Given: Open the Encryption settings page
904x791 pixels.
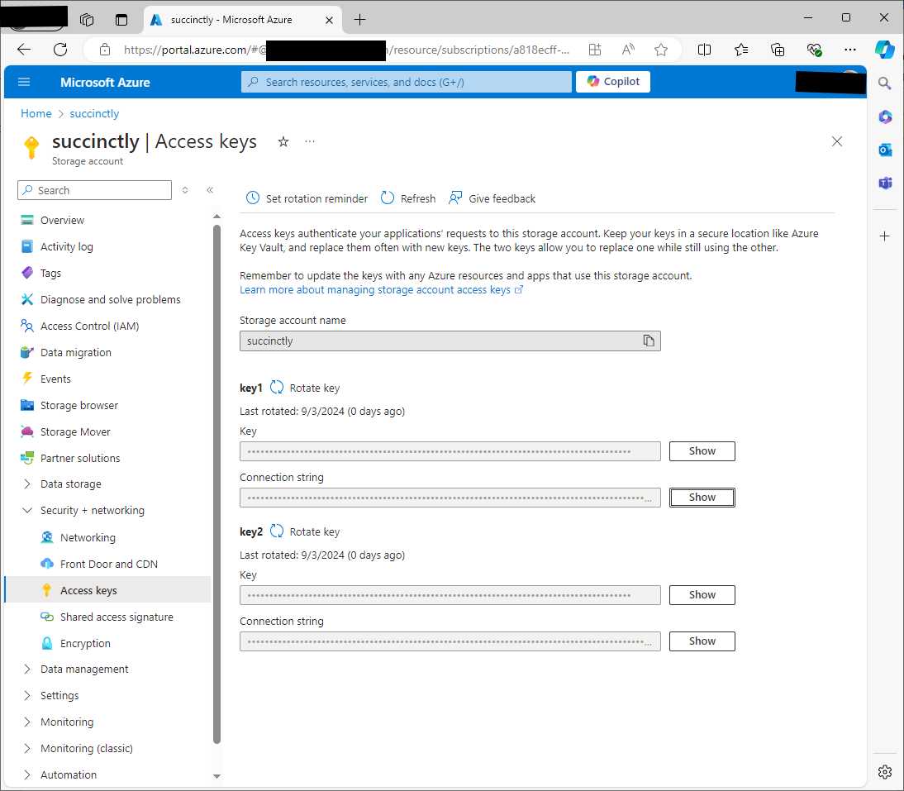Looking at the screenshot, I should [x=85, y=643].
